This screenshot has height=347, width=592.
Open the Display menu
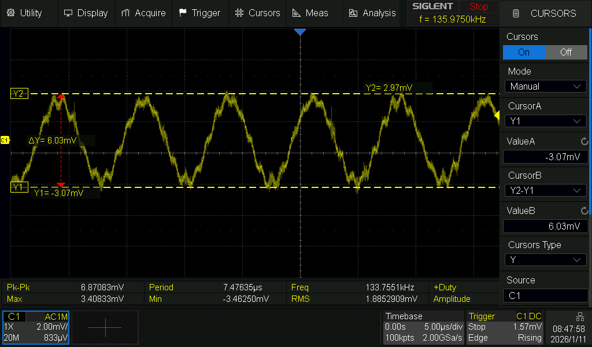[86, 13]
